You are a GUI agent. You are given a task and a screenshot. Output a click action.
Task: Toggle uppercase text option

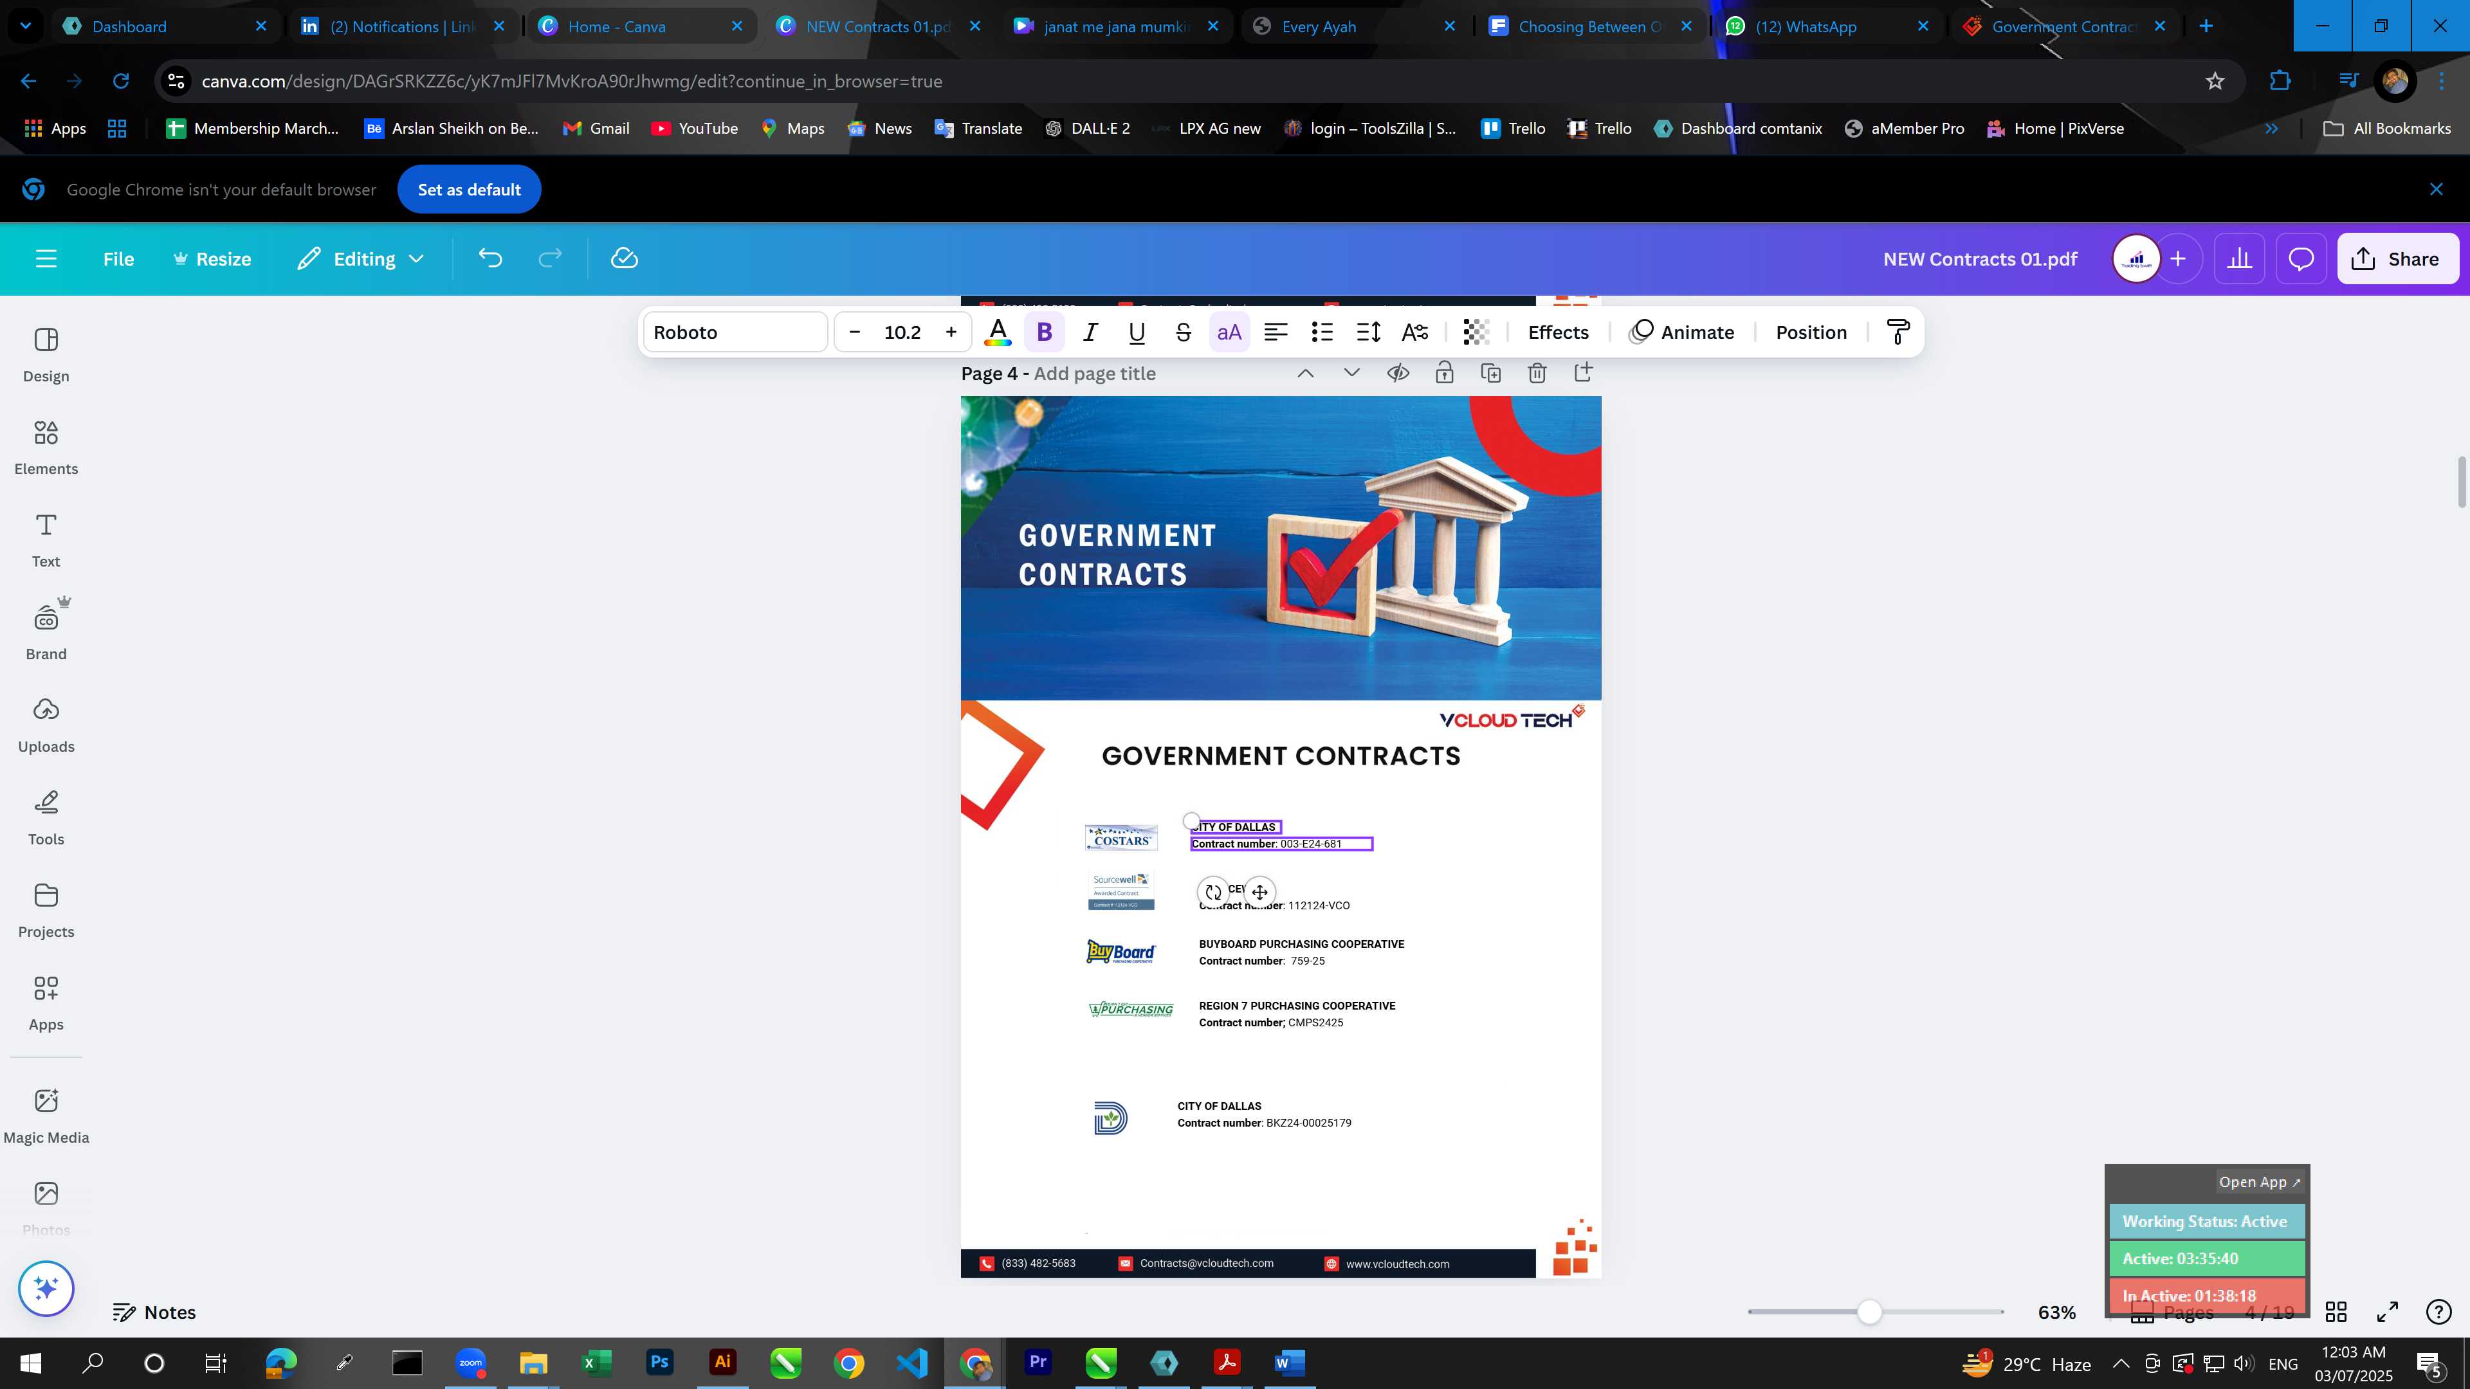[1229, 332]
